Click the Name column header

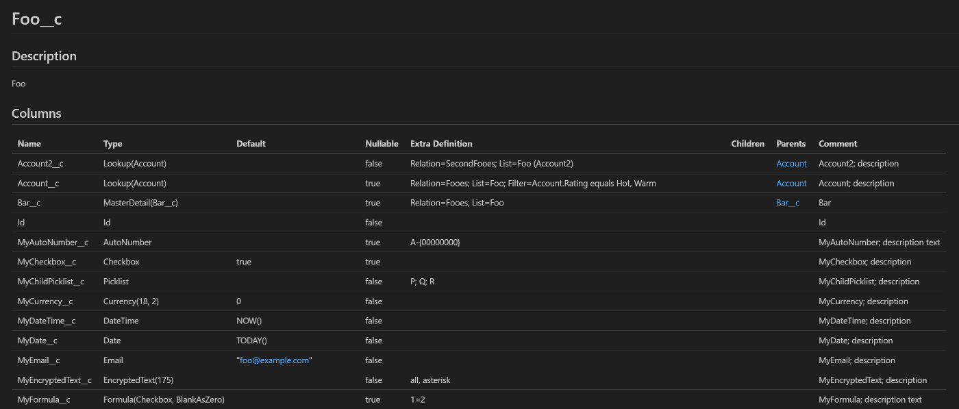pos(29,144)
